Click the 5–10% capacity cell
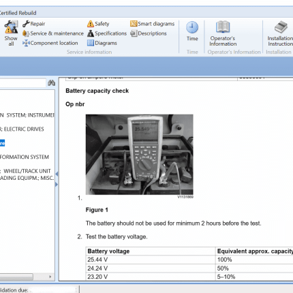The height and width of the screenshot is (293, 293). [254, 277]
